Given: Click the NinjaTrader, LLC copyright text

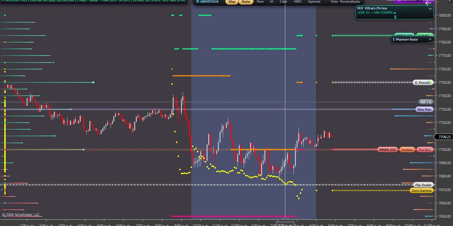Looking at the screenshot, I should (21, 215).
